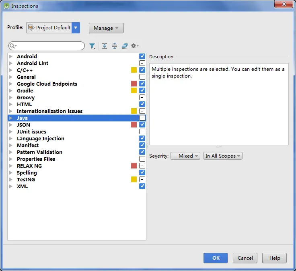This screenshot has height=271, width=296.
Task: Click the Reset to Empty eraser icon
Action: tap(125, 46)
